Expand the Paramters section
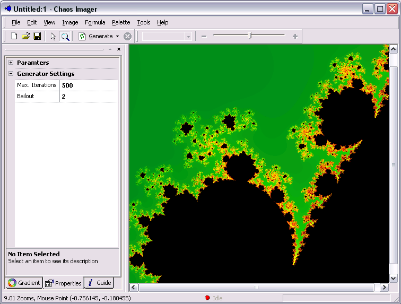Screen dimensions: 401x304 pos(11,63)
